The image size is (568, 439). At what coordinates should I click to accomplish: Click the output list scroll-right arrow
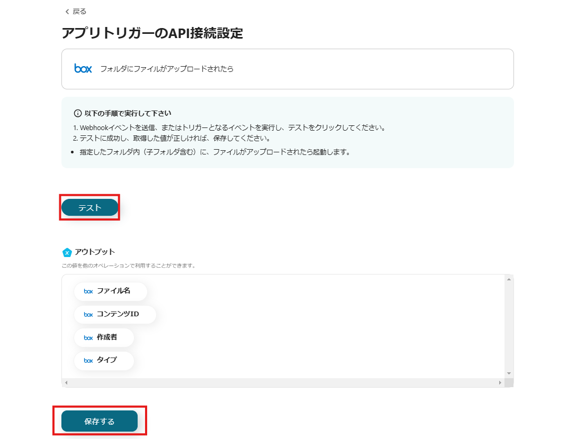coord(500,382)
